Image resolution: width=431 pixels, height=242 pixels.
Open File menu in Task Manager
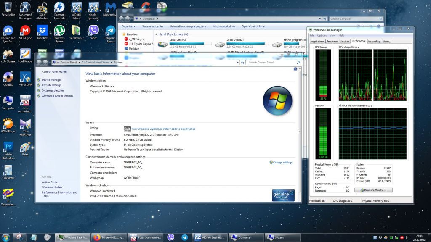(312, 35)
